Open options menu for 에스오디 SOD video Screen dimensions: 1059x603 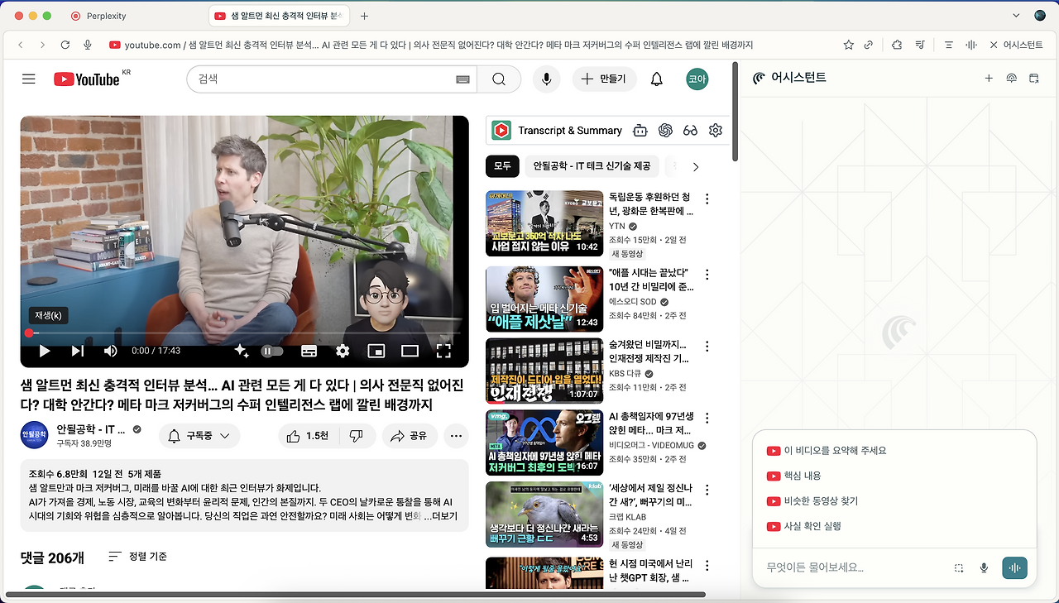(707, 274)
